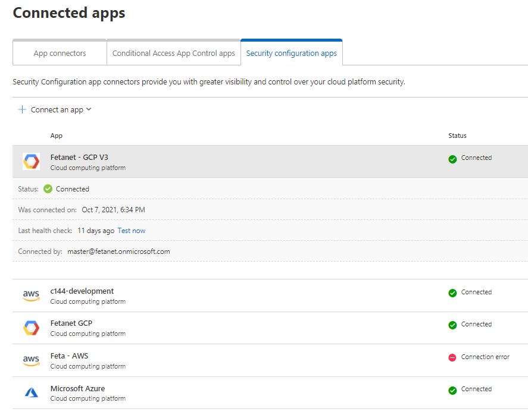Click the Microsoft Azure logo icon
The height and width of the screenshot is (415, 528).
pyautogui.click(x=31, y=392)
